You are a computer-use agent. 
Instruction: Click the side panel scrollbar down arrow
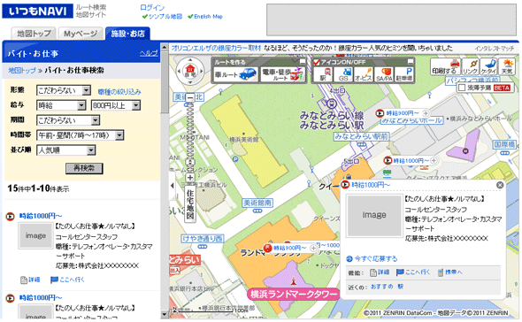click(165, 314)
